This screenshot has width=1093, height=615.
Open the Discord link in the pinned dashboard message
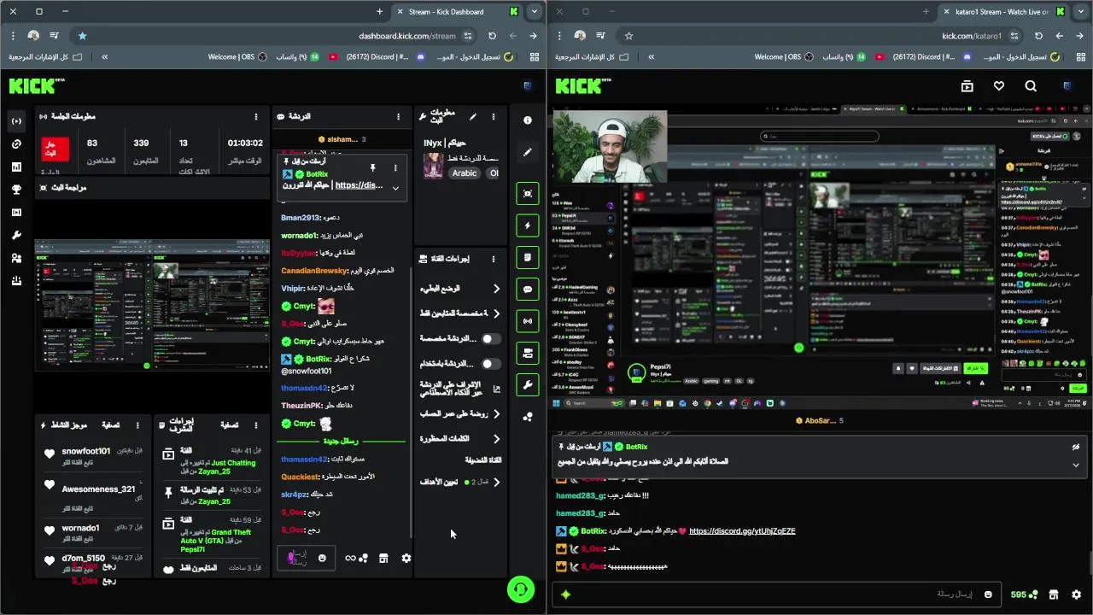pyautogui.click(x=359, y=185)
